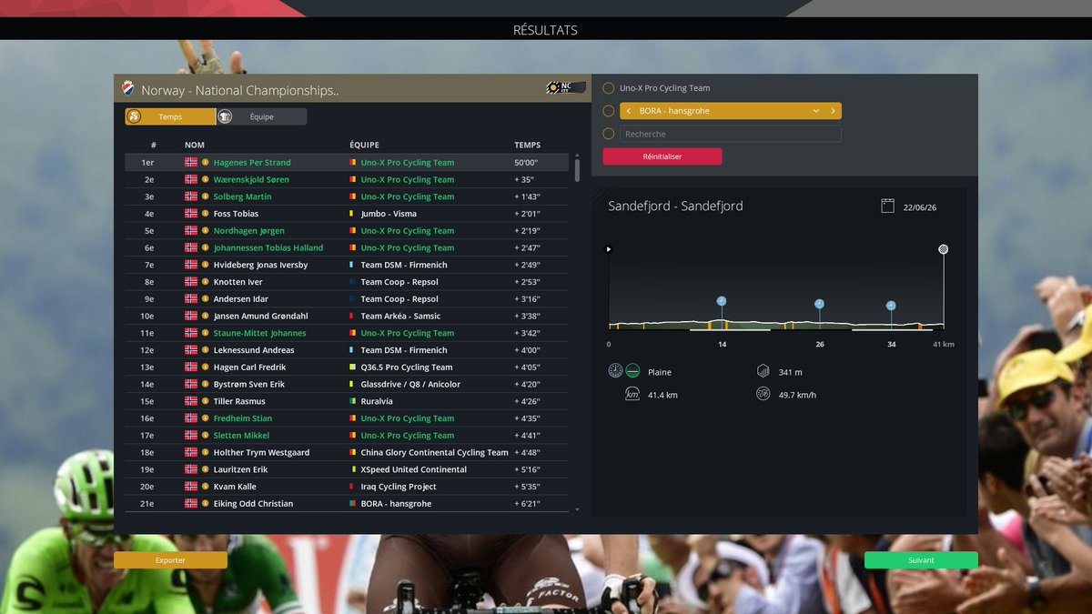Select rider Johannessen Tobias Halland

[x=268, y=247]
